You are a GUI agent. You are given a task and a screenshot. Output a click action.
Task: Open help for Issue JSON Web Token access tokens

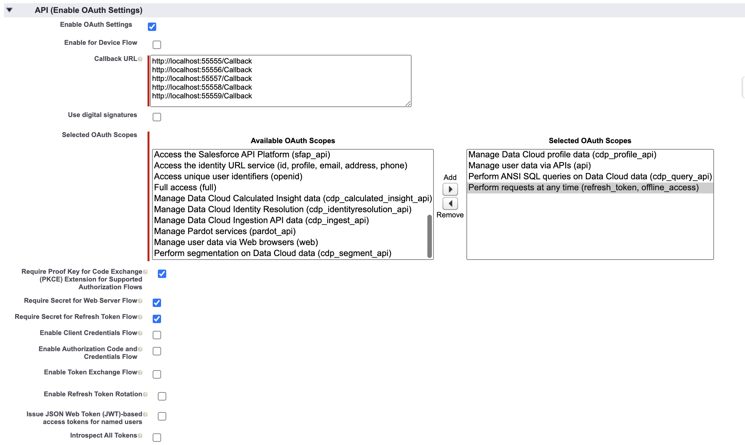point(145,414)
